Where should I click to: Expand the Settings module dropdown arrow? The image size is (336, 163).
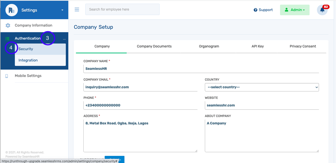pyautogui.click(x=62, y=10)
